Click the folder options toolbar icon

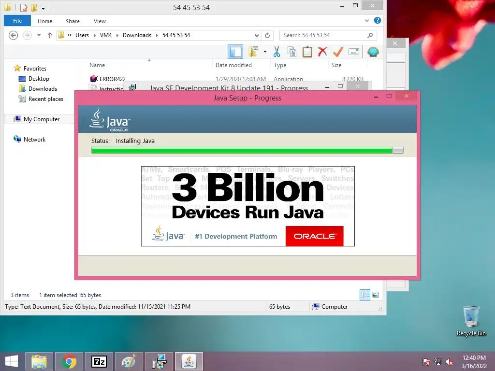point(253,52)
